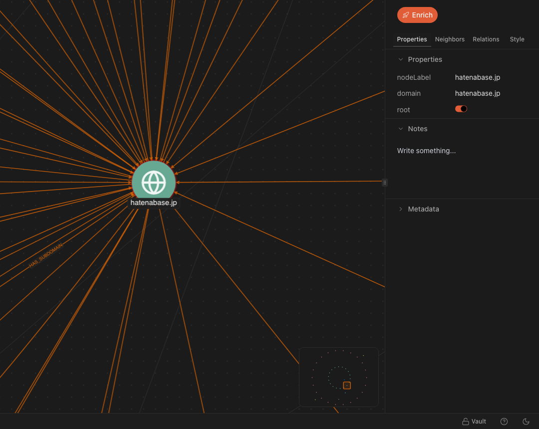Select the hatenabase.jp globe node
Viewport: 539px width, 429px height.
click(154, 182)
